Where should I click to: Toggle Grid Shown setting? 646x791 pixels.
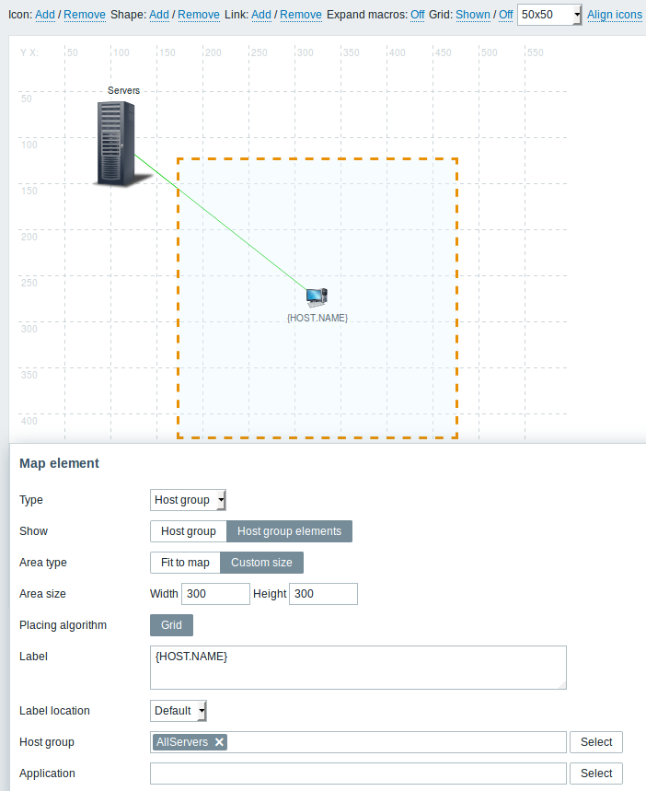coord(473,15)
